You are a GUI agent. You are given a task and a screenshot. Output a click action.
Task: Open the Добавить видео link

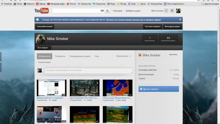[x=133, y=11]
